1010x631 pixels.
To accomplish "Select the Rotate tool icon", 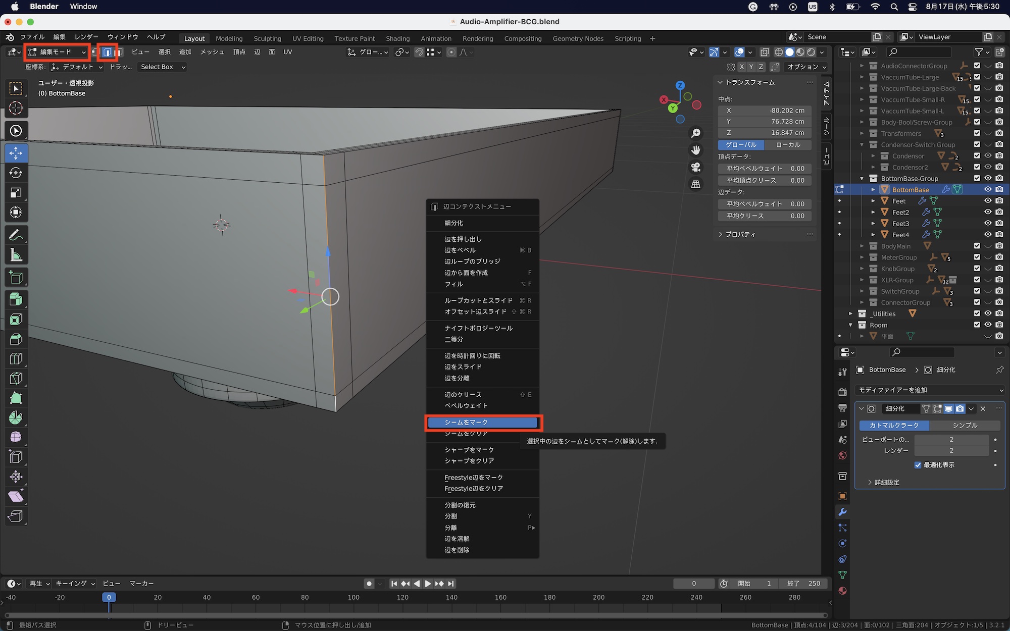I will click(x=16, y=173).
